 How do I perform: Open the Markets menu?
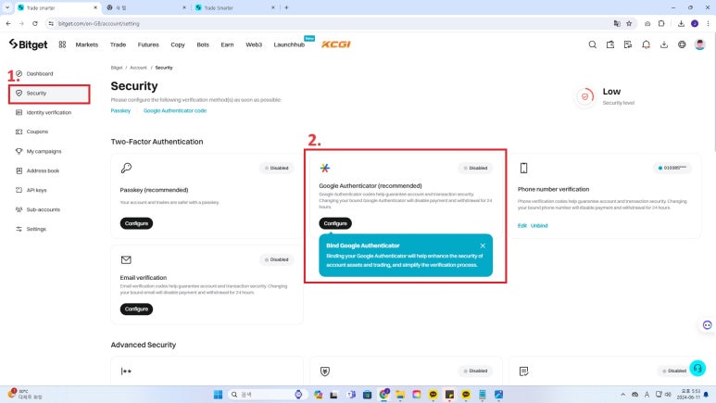pyautogui.click(x=87, y=44)
